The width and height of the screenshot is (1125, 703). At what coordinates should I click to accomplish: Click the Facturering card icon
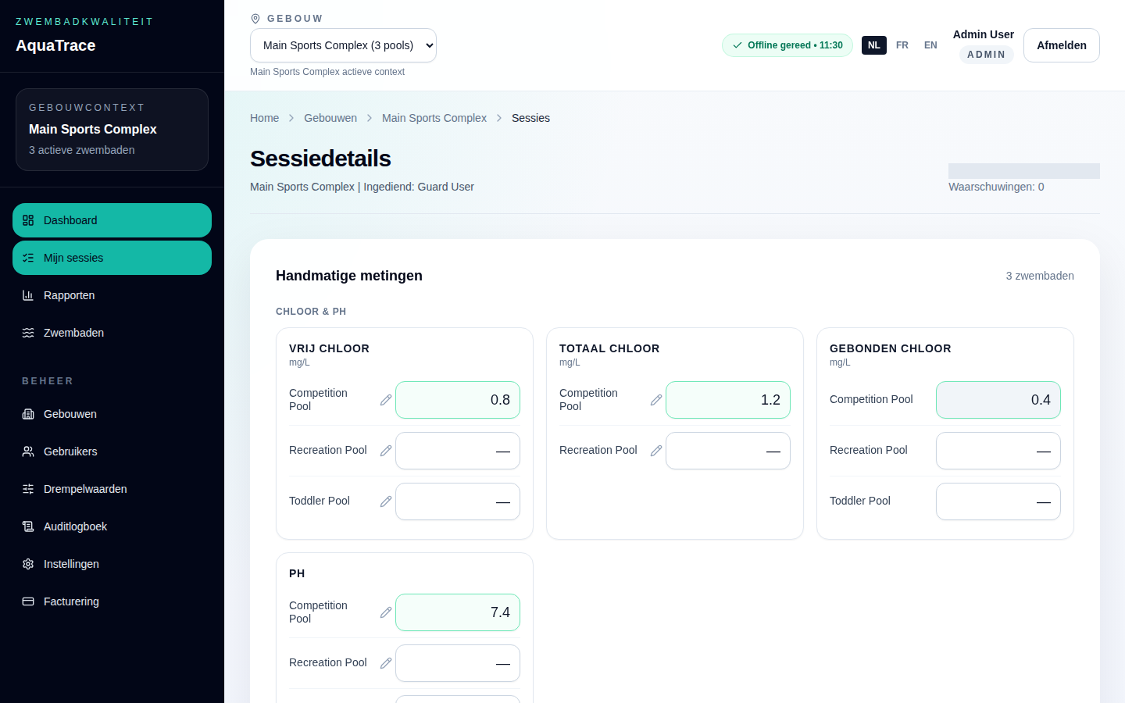tap(28, 601)
